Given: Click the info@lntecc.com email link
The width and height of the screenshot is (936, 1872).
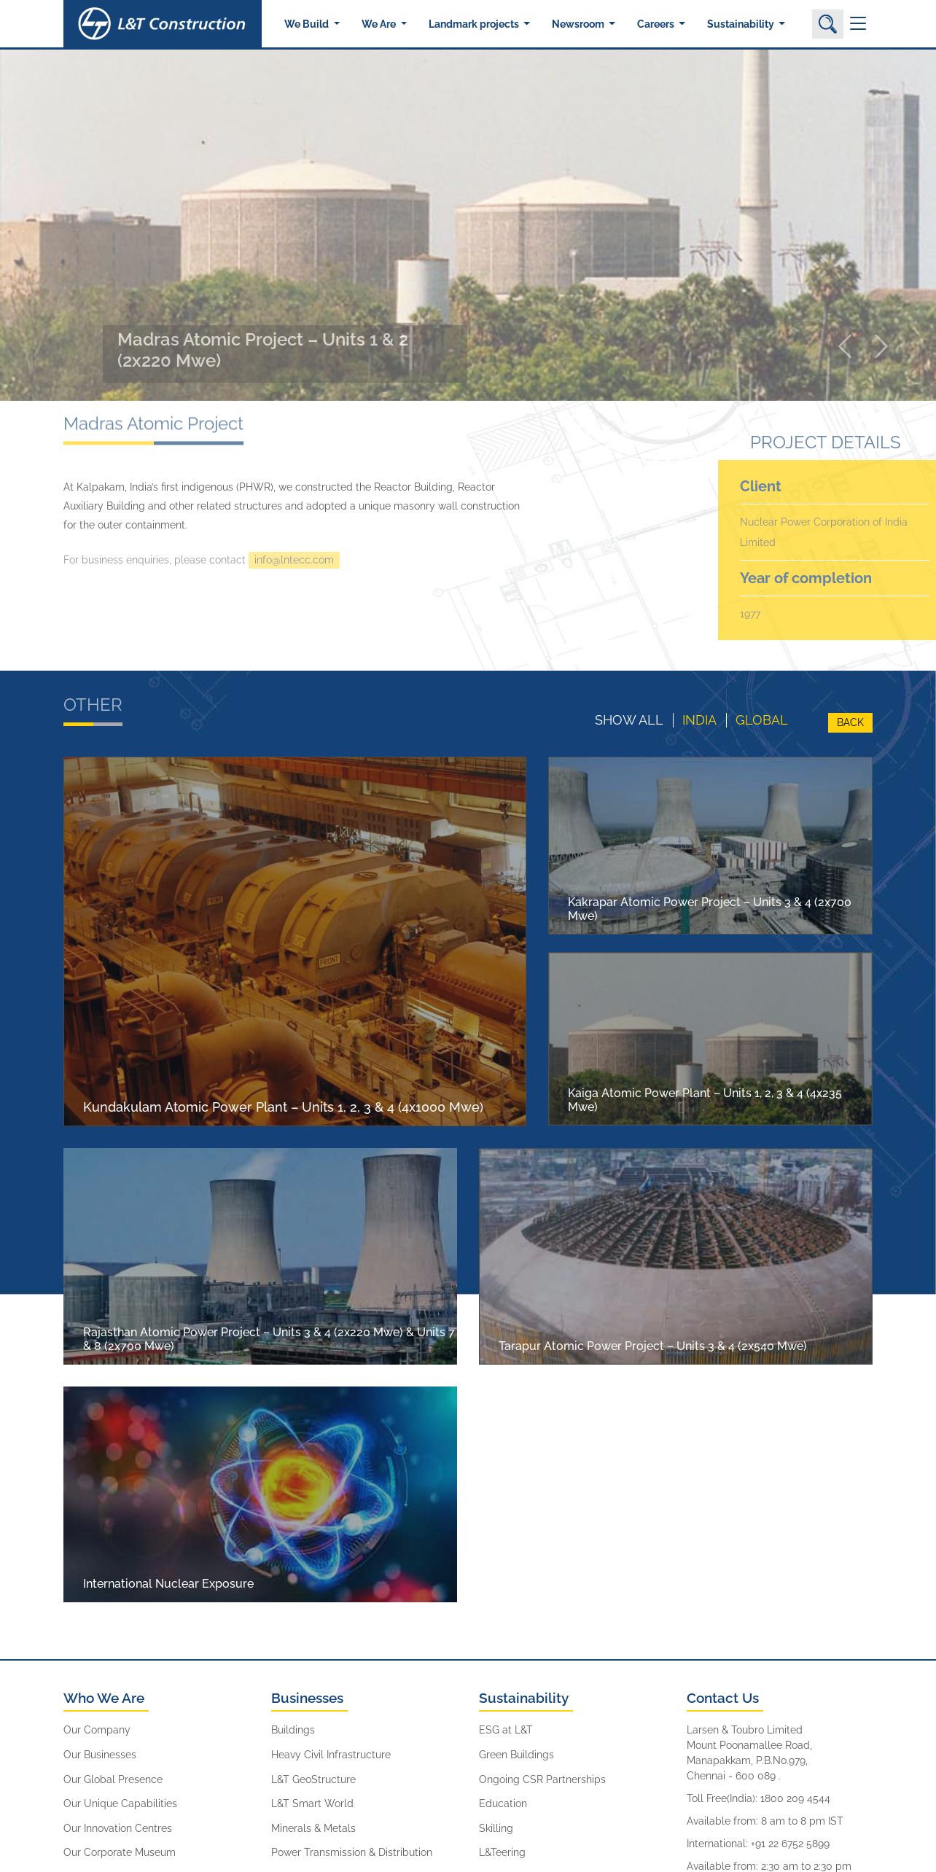Looking at the screenshot, I should pyautogui.click(x=294, y=560).
